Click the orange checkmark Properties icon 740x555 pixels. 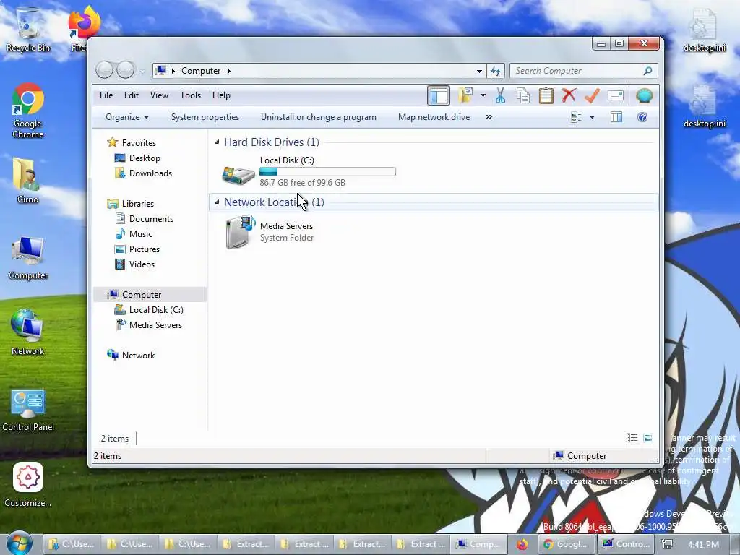[592, 95]
